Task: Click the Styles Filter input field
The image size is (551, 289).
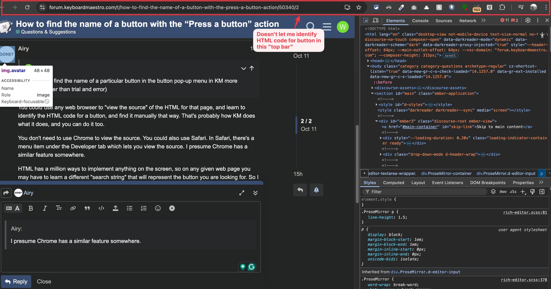Action: [x=425, y=192]
